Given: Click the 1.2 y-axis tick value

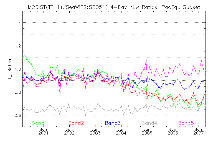Looking at the screenshot, I should [18, 46].
